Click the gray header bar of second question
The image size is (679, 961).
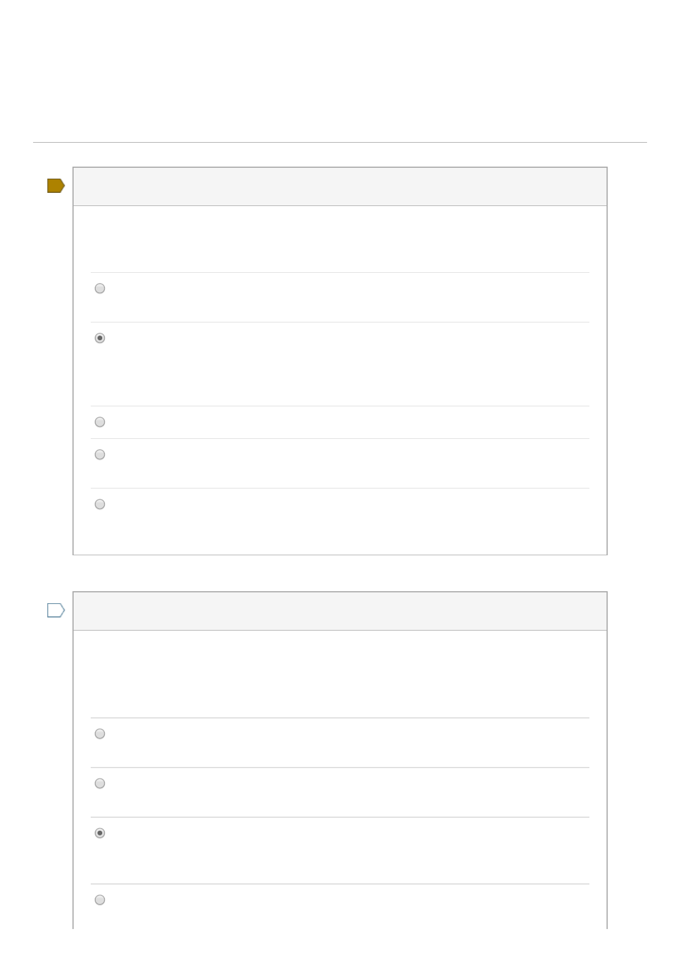(339, 611)
